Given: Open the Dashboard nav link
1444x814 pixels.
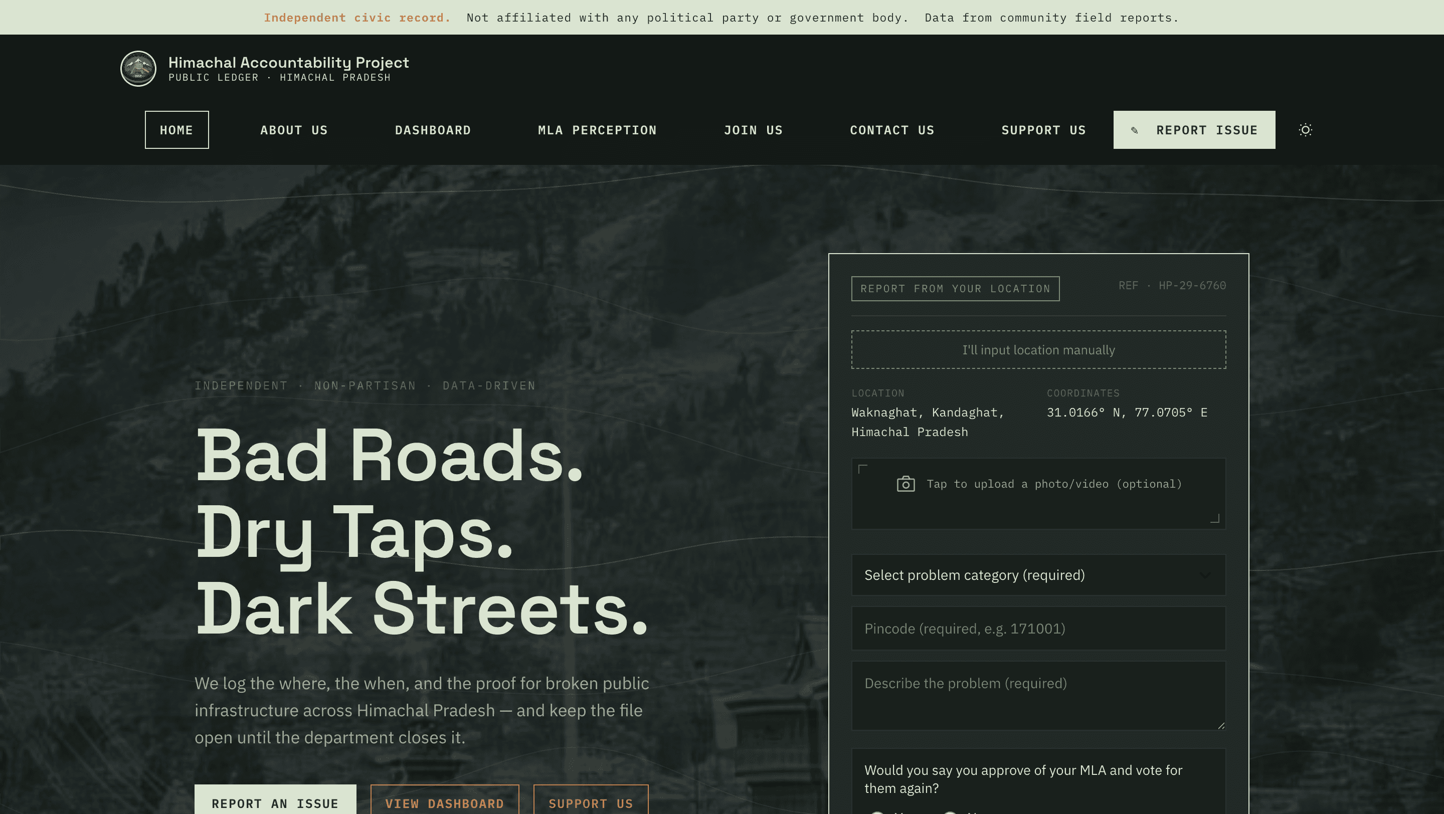Looking at the screenshot, I should (433, 130).
